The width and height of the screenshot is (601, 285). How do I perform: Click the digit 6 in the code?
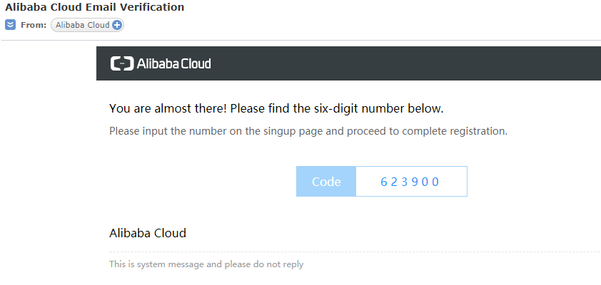pos(384,182)
